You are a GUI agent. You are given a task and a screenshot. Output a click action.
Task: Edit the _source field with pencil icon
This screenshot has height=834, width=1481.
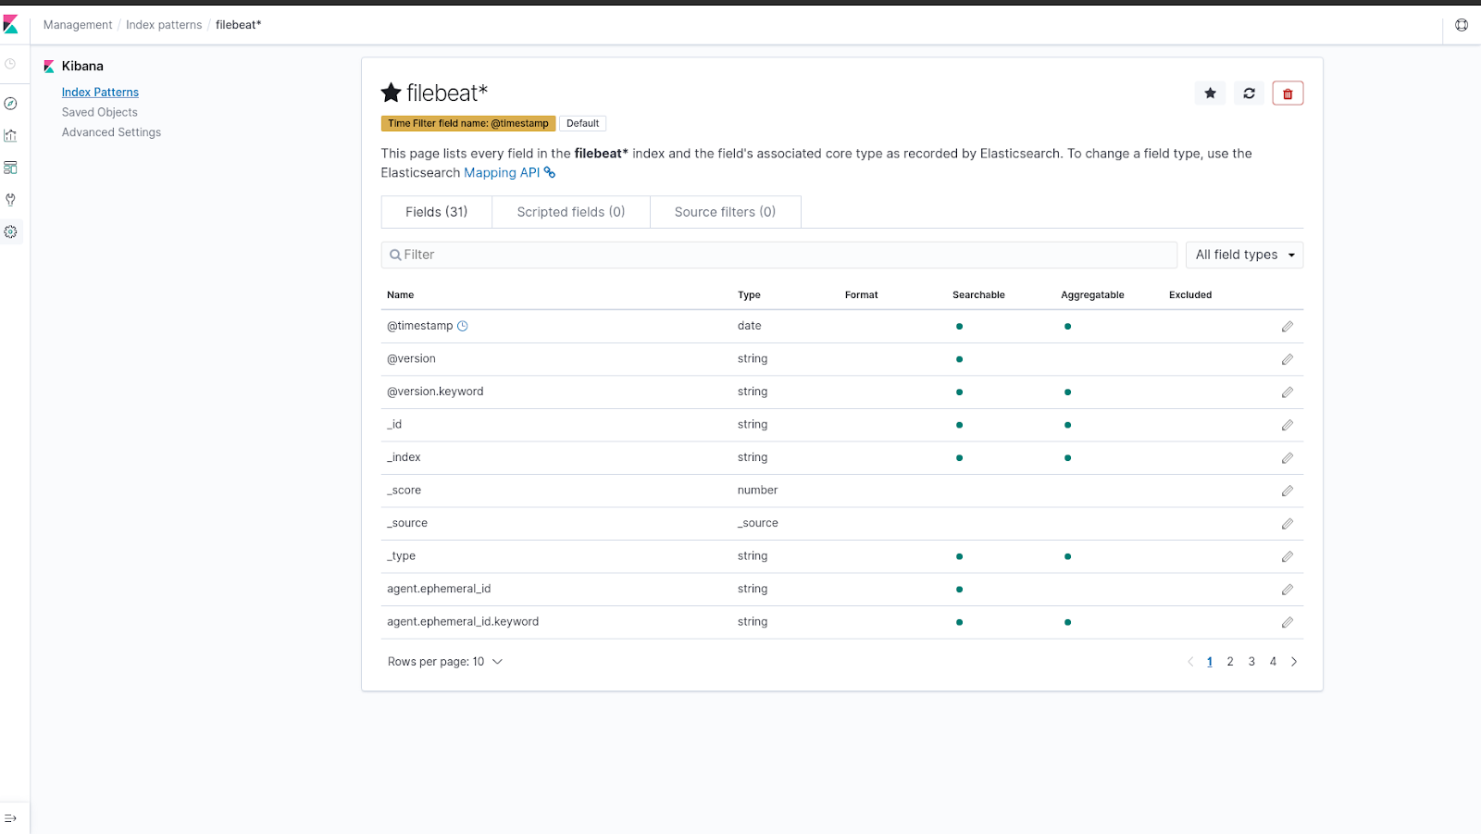tap(1288, 523)
